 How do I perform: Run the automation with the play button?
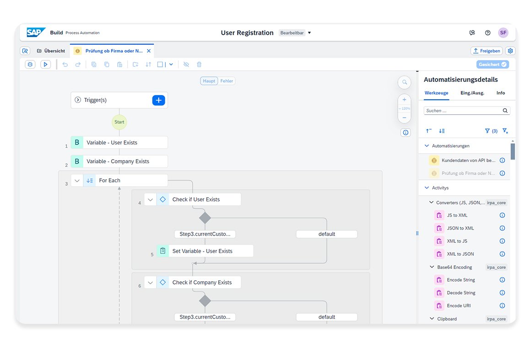click(x=45, y=64)
